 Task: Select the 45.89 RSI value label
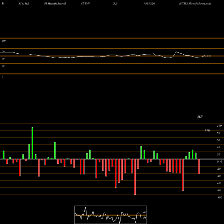(x=206, y=56)
